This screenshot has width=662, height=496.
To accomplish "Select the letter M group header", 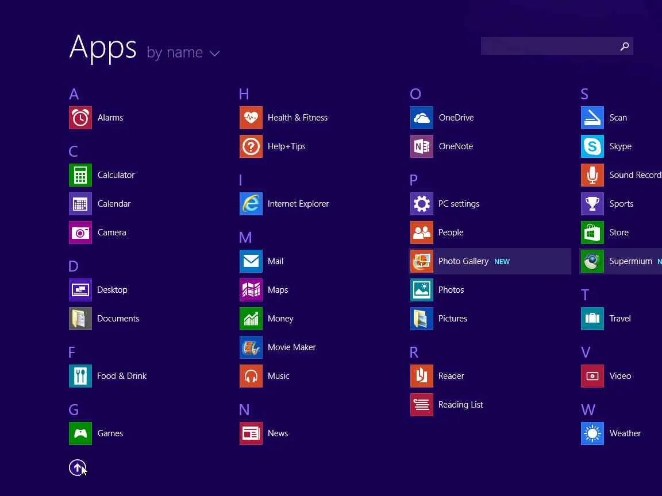I will [x=245, y=238].
